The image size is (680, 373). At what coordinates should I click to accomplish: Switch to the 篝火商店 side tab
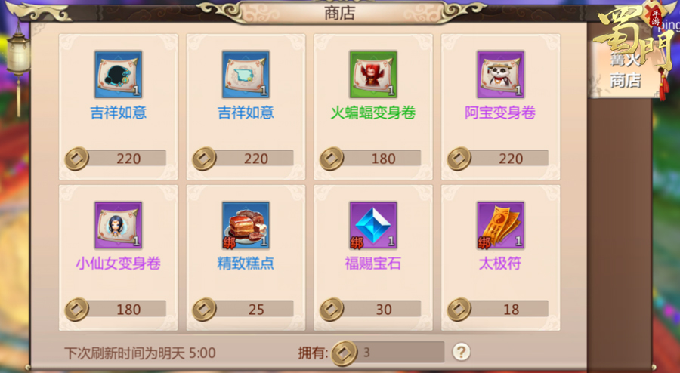tap(626, 69)
